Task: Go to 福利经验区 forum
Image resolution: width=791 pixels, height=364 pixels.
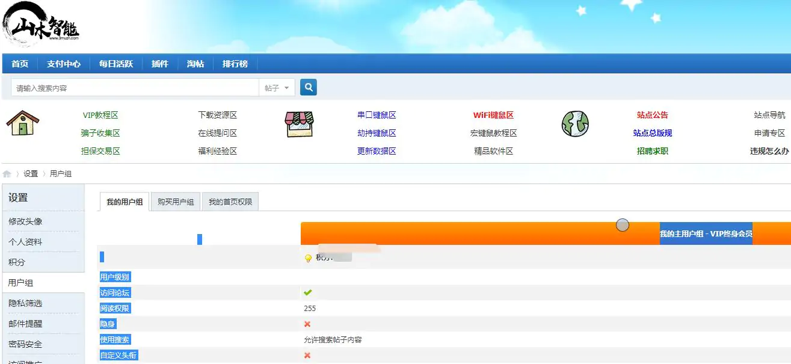Action: [x=218, y=151]
